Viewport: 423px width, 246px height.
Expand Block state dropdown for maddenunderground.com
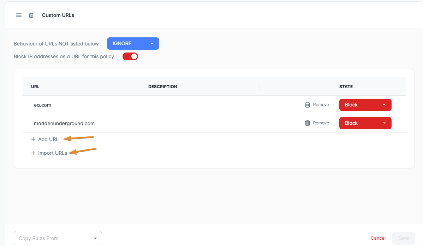[365, 123]
